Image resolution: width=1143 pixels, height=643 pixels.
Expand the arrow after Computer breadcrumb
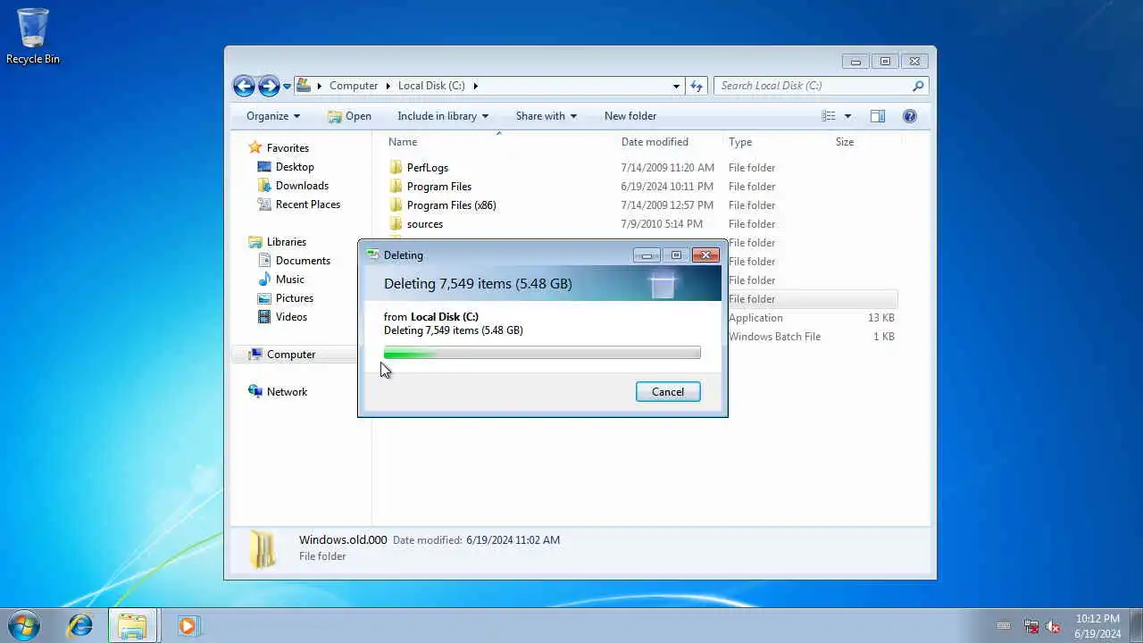pos(388,87)
